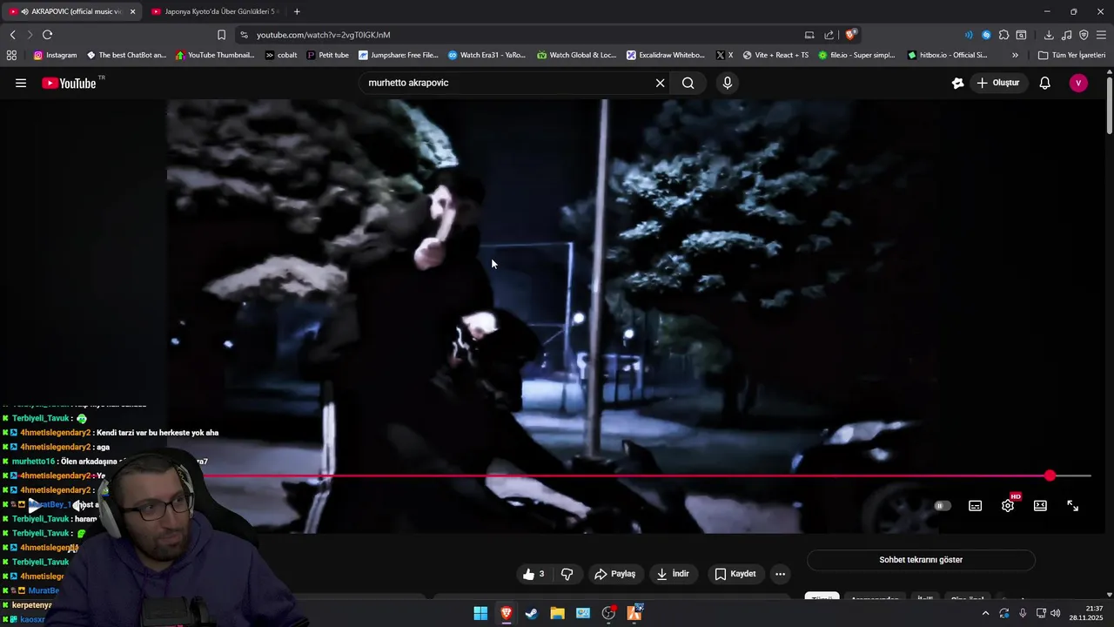Open YouTube notifications bell

1045,83
